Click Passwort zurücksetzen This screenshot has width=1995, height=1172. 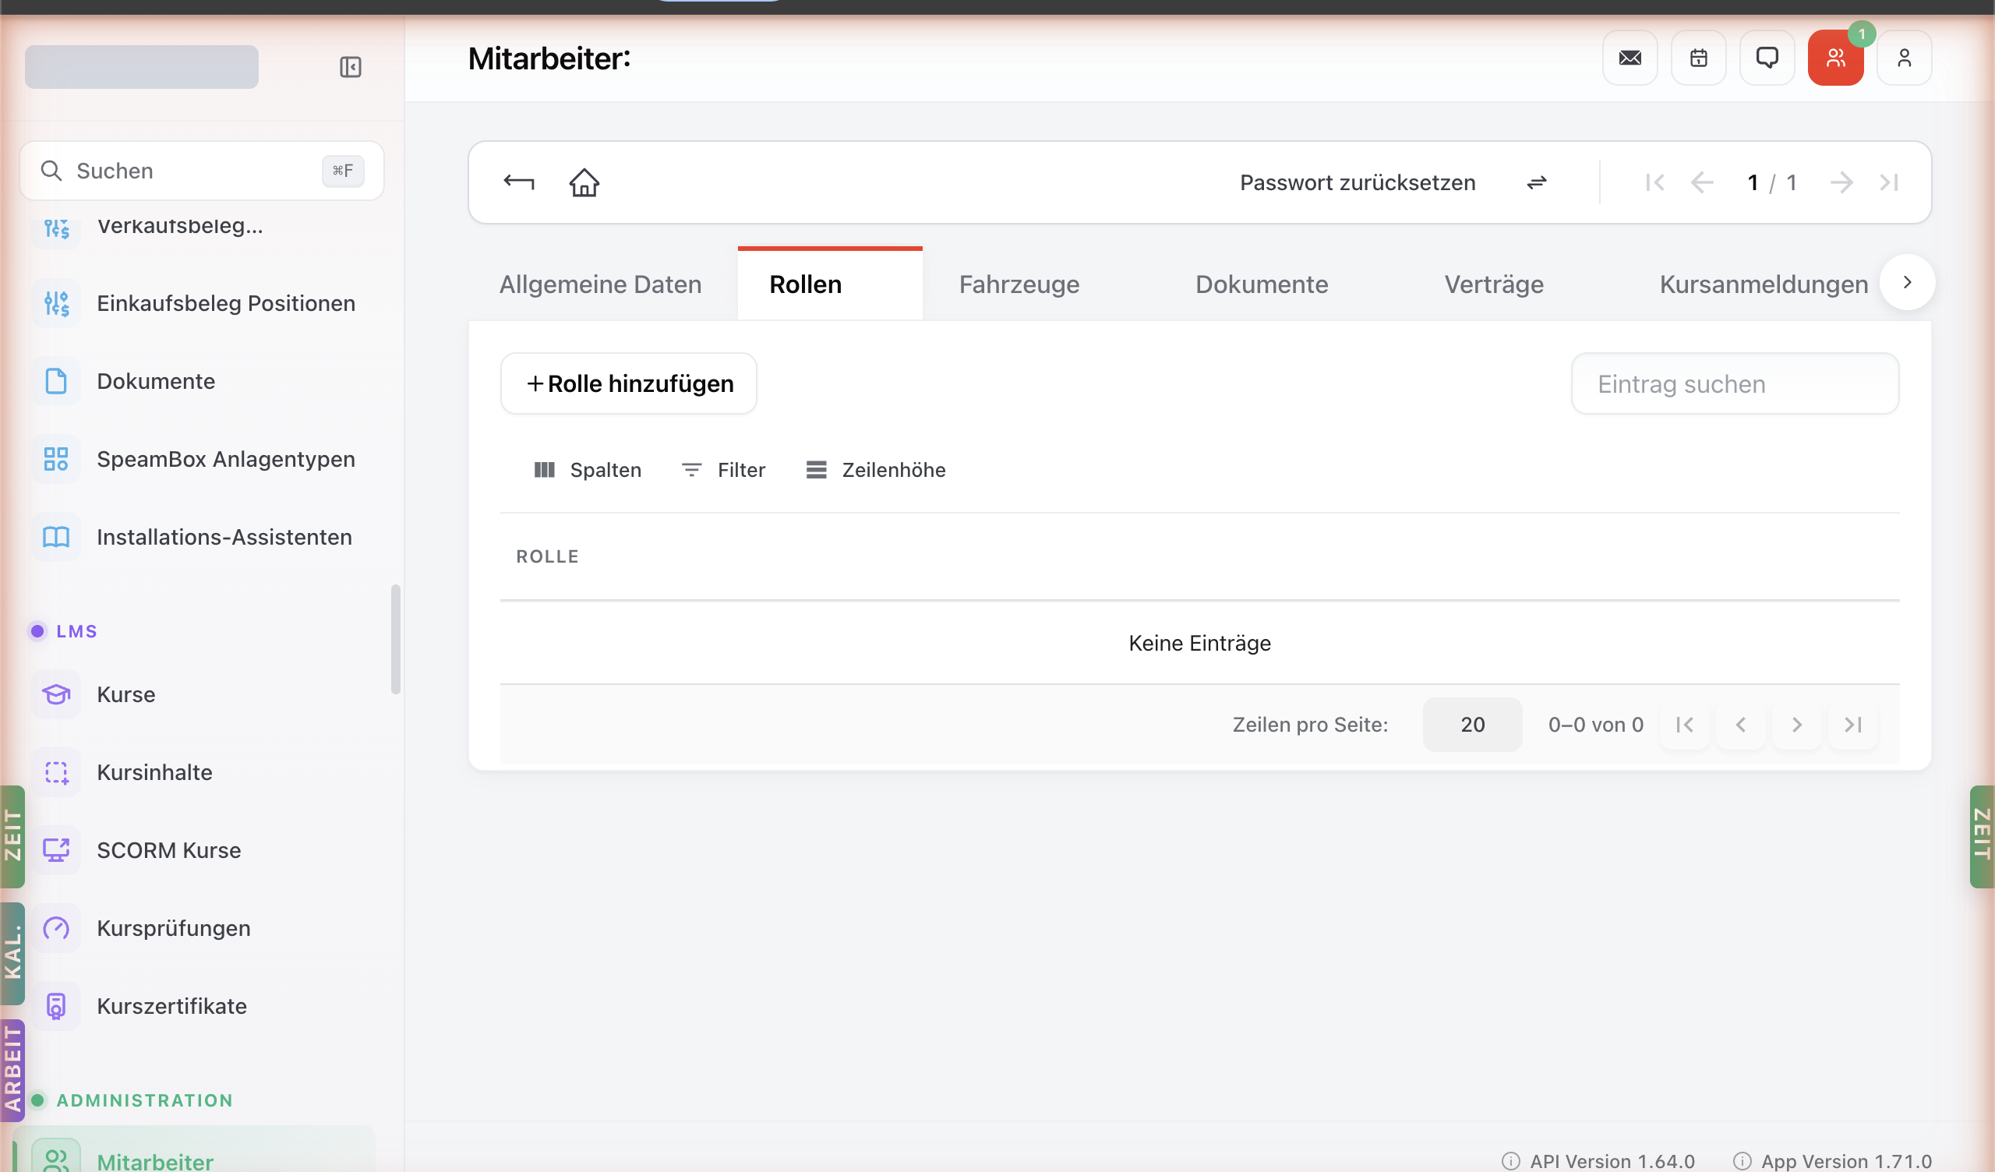[1357, 183]
